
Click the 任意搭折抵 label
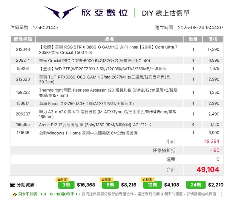pyautogui.click(x=165, y=151)
